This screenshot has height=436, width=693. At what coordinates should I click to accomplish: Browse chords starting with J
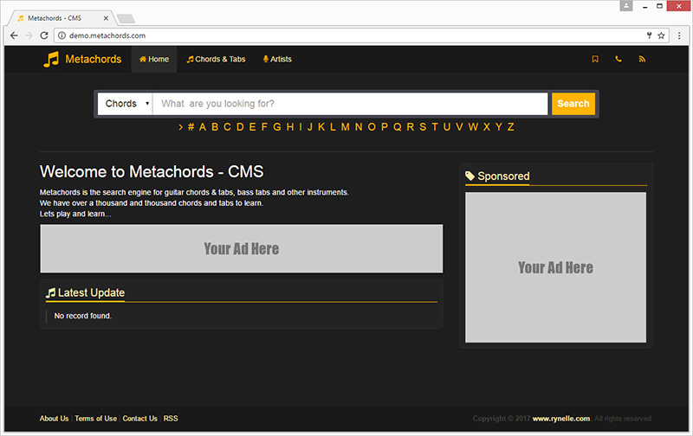click(x=310, y=127)
